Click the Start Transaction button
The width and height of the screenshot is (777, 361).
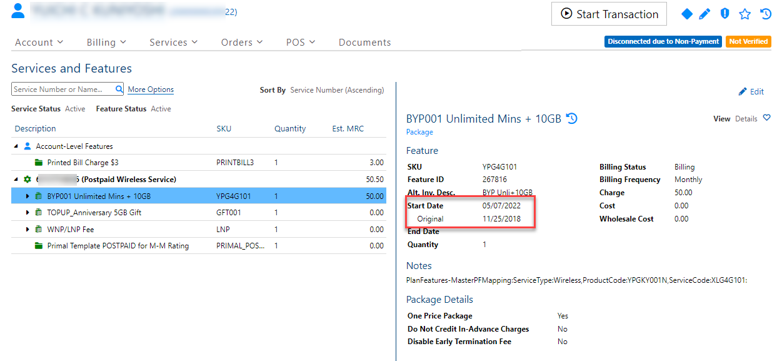coord(608,13)
